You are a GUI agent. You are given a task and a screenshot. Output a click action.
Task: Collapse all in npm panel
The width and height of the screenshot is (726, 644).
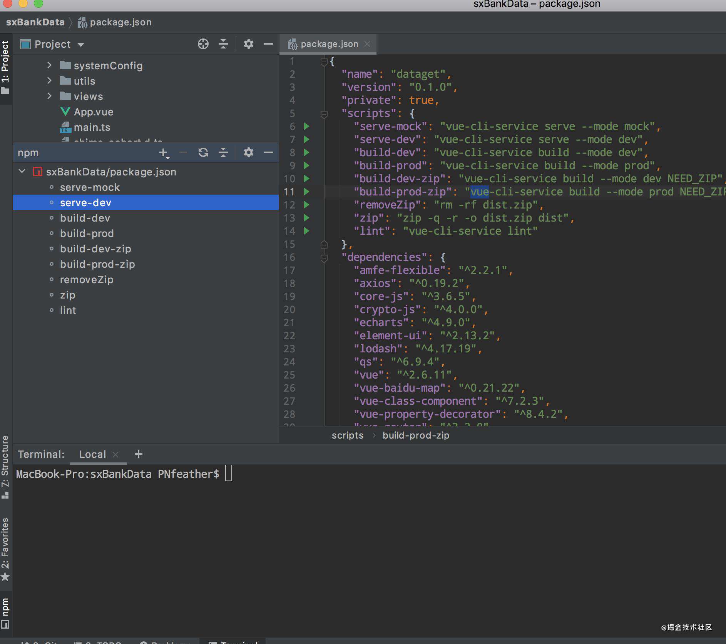[223, 153]
